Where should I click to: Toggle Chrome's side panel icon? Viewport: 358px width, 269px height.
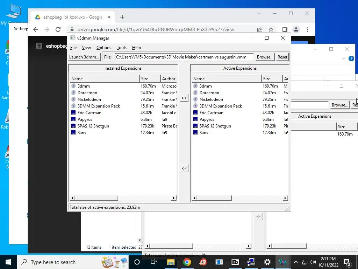[x=285, y=29]
